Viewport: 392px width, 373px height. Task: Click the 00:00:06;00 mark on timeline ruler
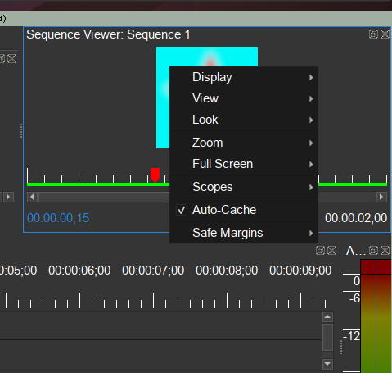(79, 271)
